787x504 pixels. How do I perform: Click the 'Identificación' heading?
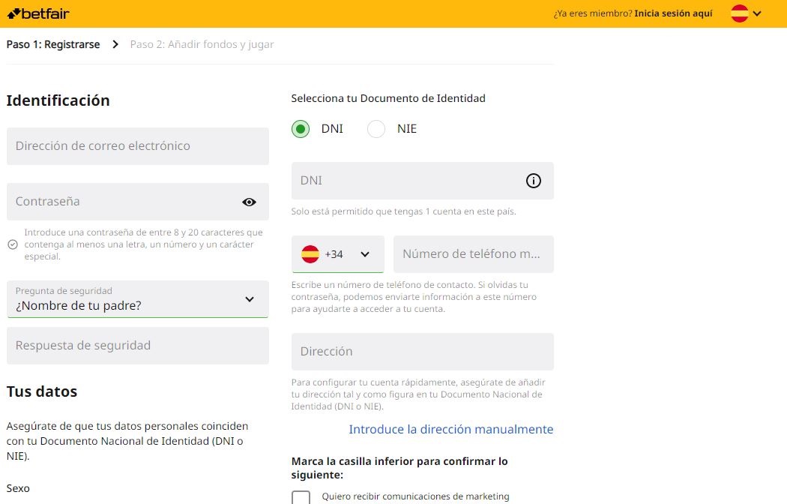click(x=58, y=100)
